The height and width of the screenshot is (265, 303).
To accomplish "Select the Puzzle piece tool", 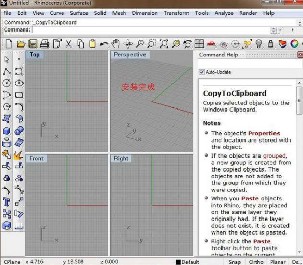I will tap(7, 154).
